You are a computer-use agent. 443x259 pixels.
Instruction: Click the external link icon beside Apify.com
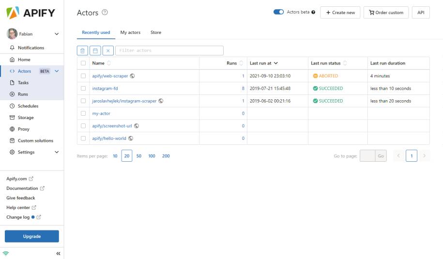tap(31, 179)
